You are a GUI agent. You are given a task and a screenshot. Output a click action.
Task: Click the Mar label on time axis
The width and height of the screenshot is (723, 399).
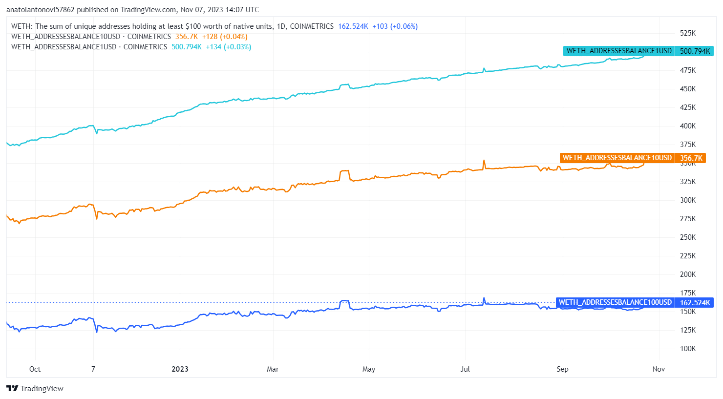273,369
